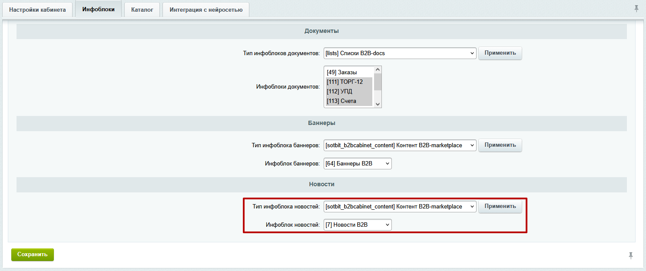The height and width of the screenshot is (271, 646).
Task: Switch to the Каталог tab
Action: point(142,10)
